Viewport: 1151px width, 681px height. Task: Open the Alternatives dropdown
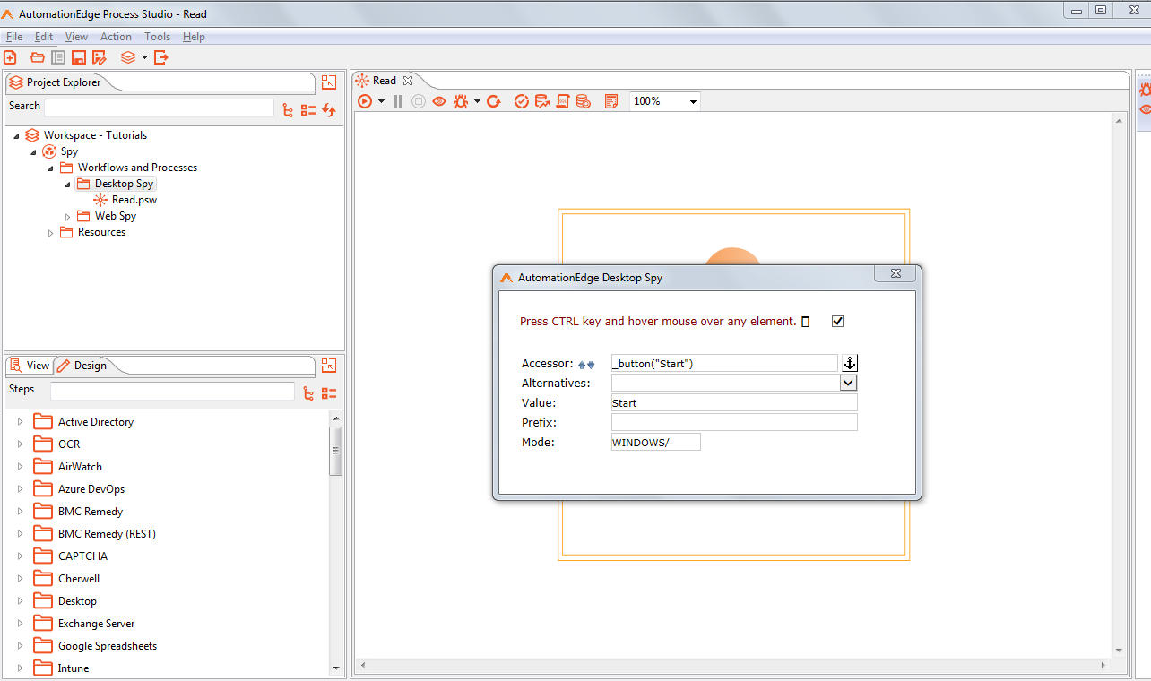pyautogui.click(x=848, y=383)
